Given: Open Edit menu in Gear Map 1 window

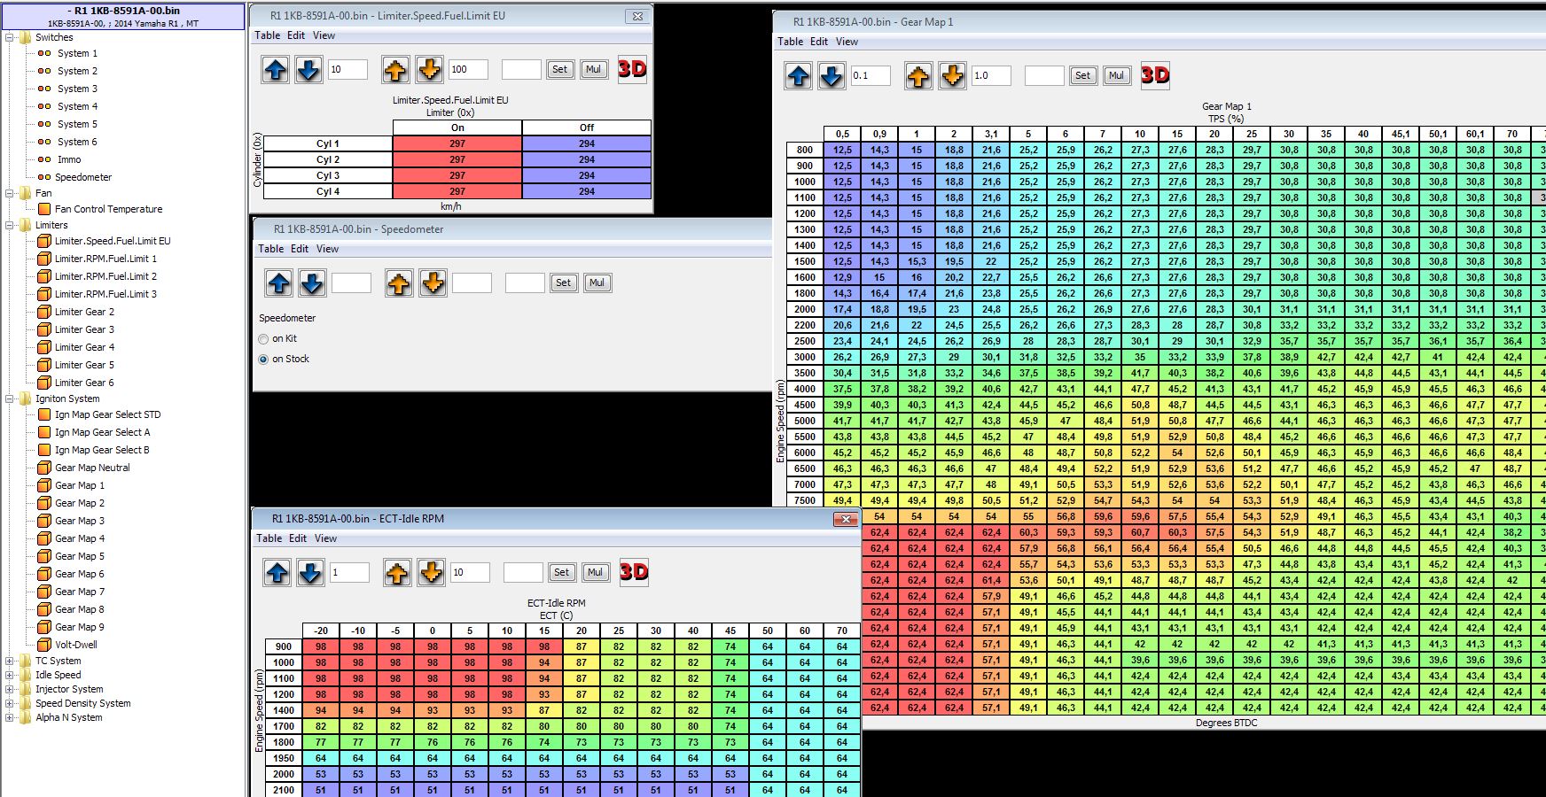Looking at the screenshot, I should coord(818,42).
